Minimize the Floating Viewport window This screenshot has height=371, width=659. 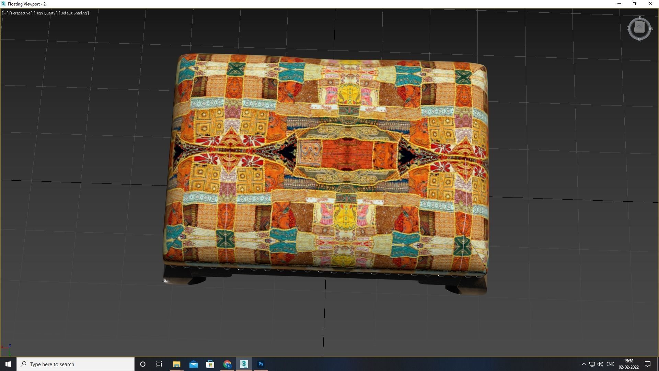point(619,4)
